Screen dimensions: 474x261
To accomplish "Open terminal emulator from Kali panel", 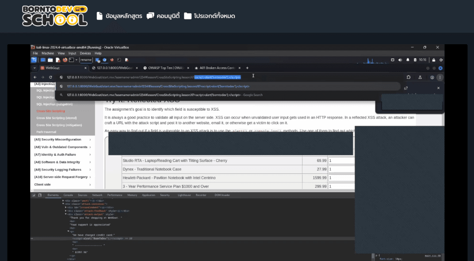I will [x=71, y=60].
